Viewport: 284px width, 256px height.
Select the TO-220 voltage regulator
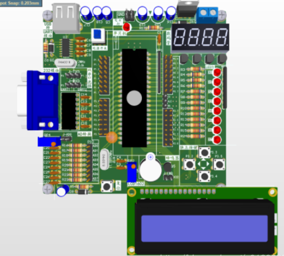tap(187, 9)
